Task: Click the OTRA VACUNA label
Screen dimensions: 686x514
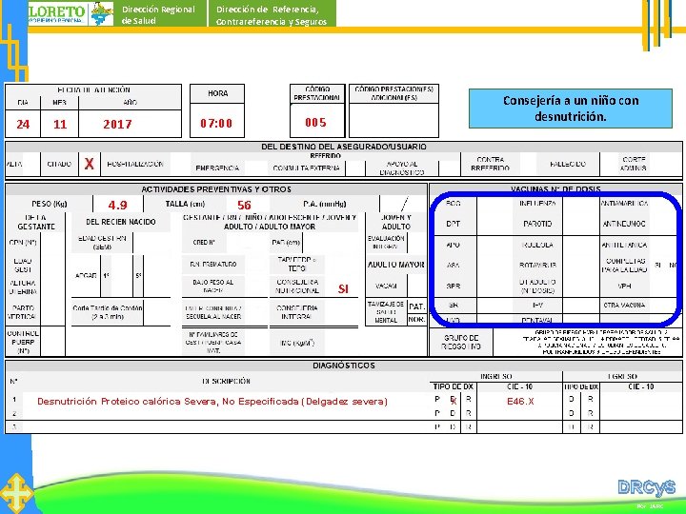Action: click(624, 306)
